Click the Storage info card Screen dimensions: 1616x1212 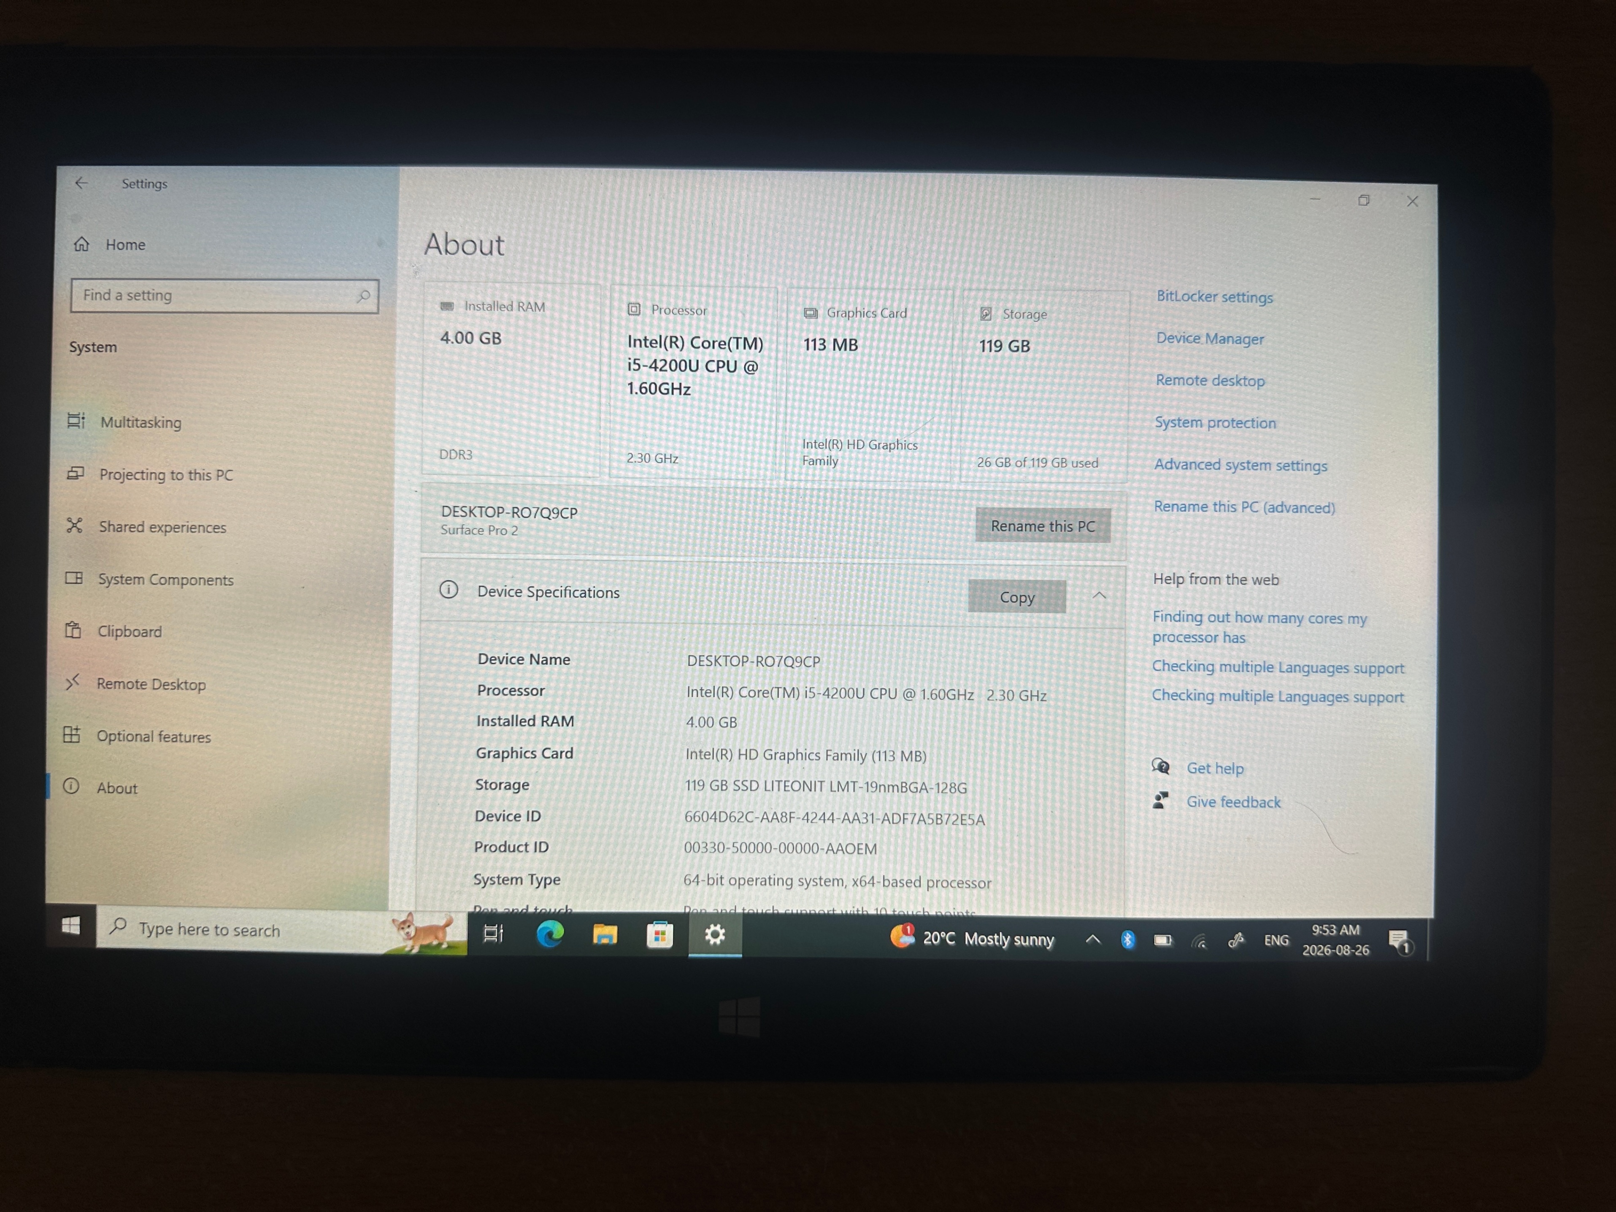coord(1045,387)
